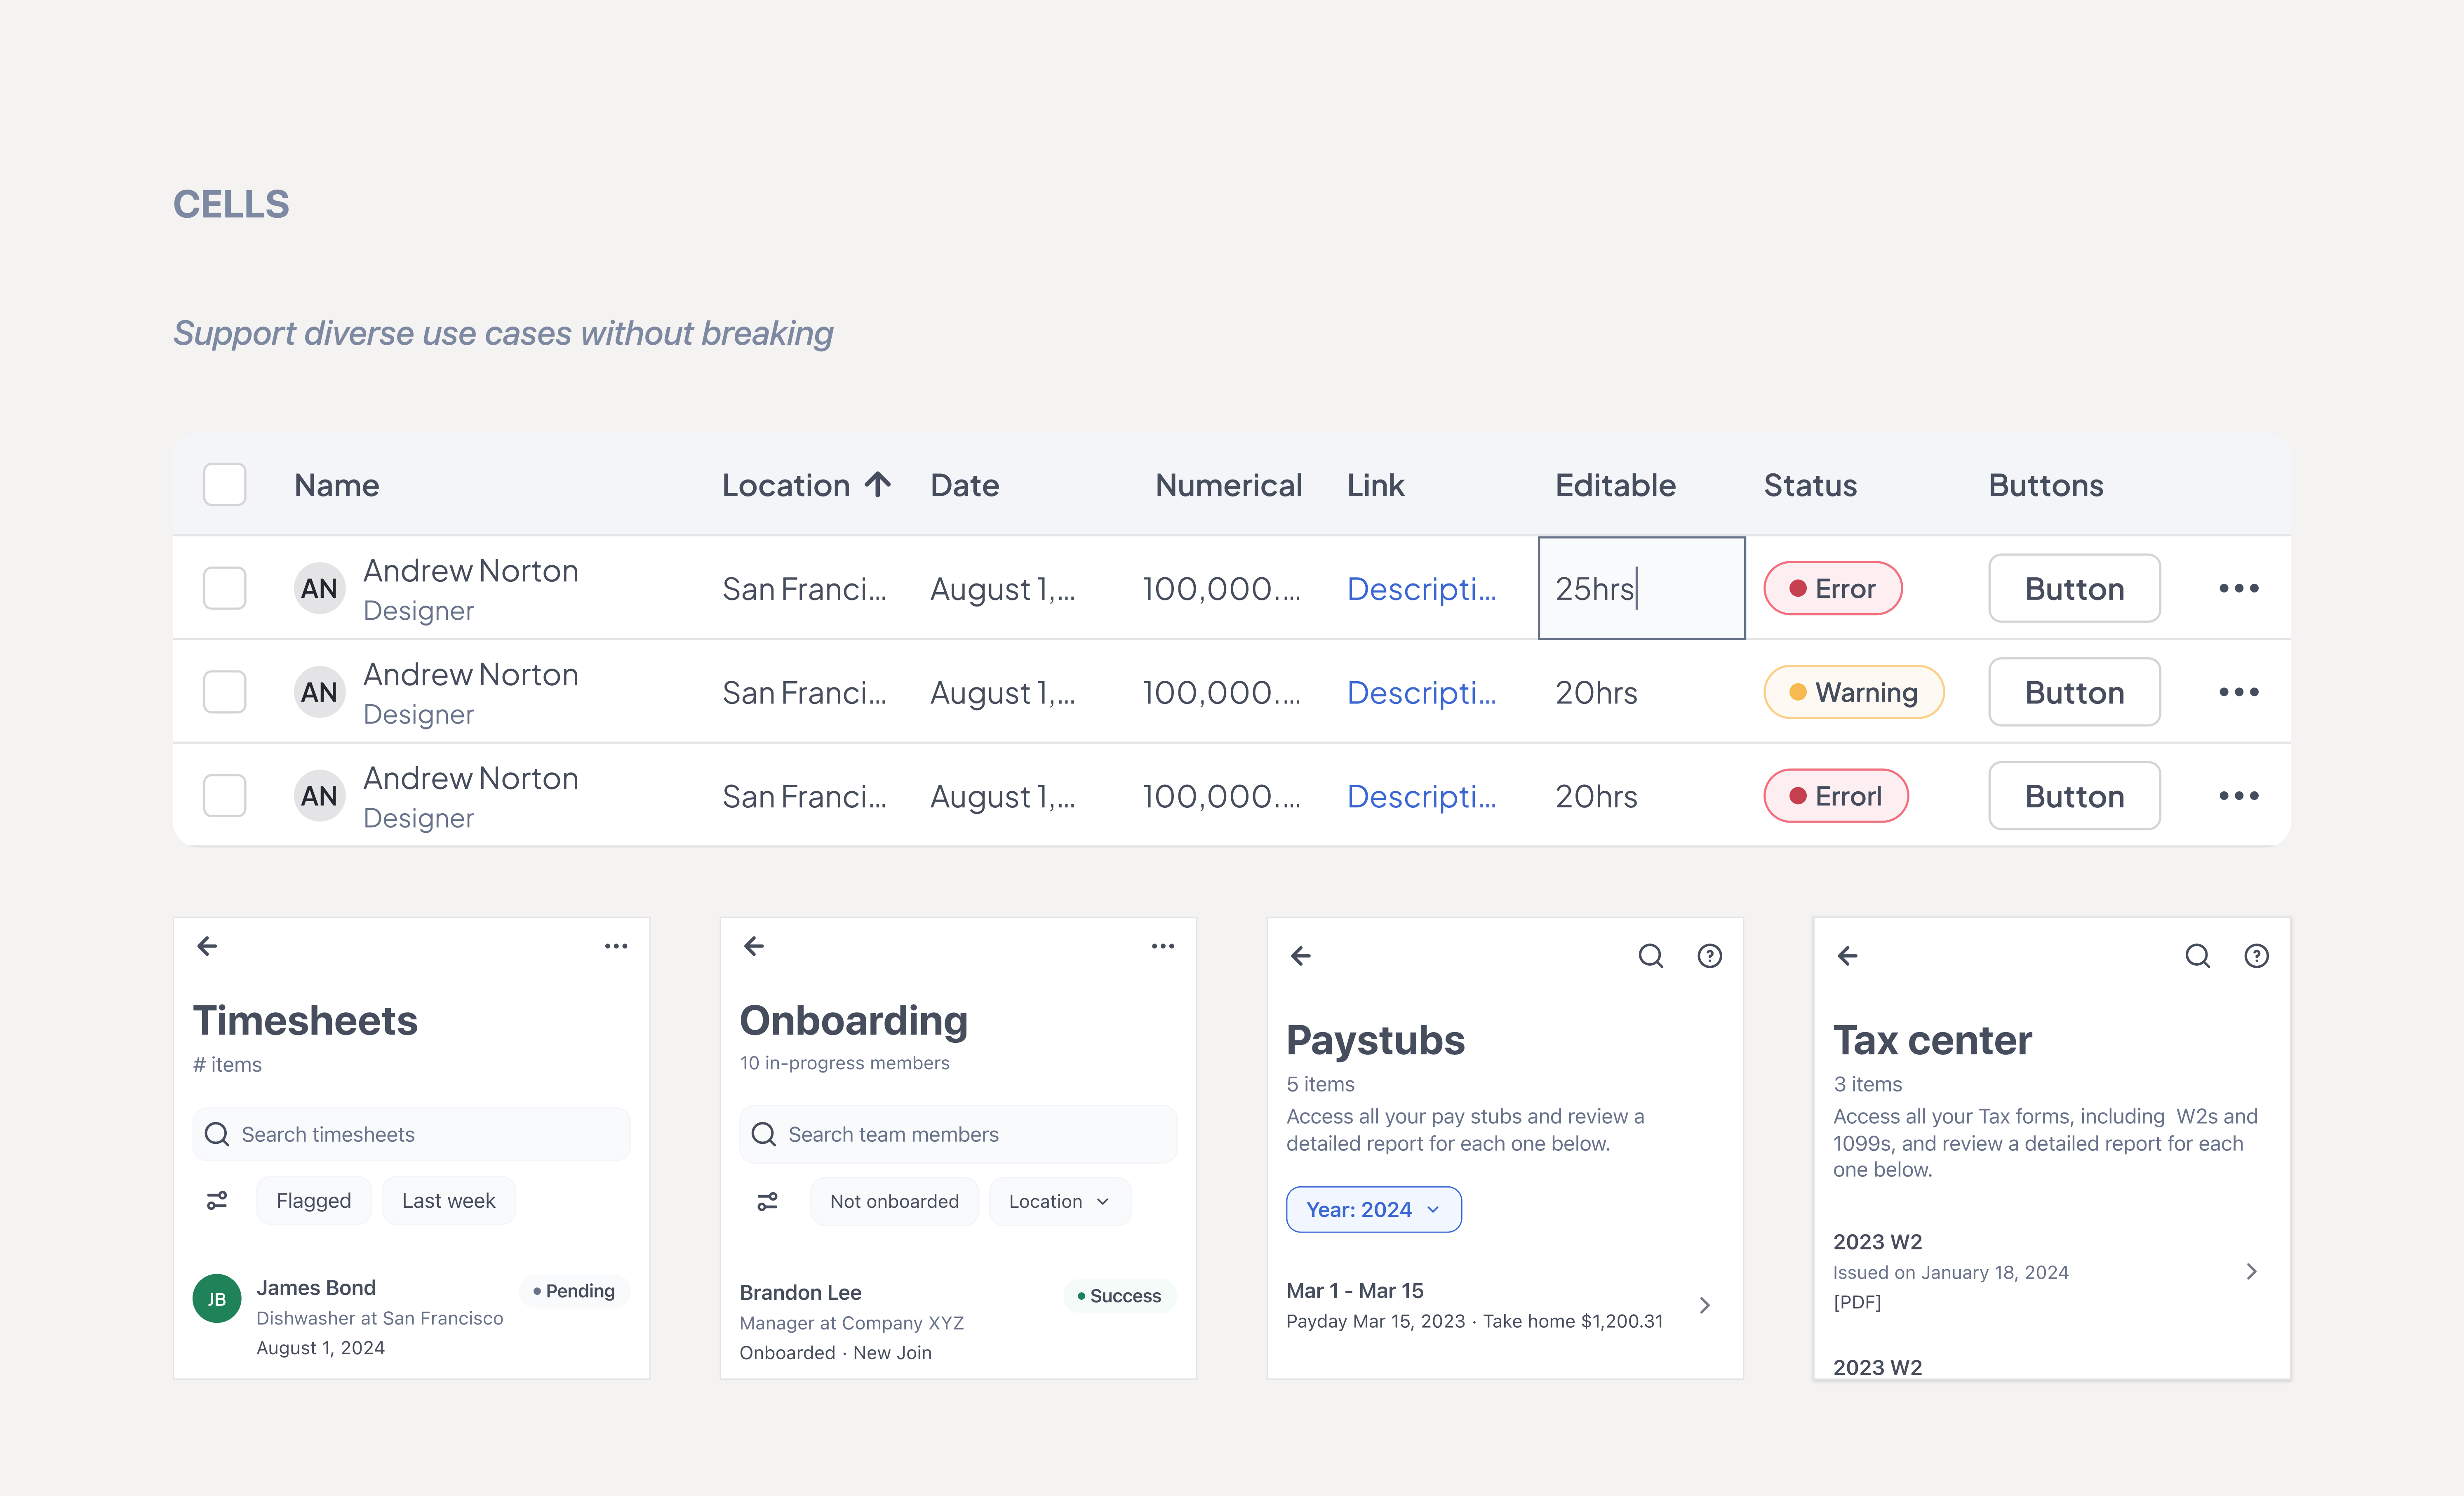
Task: Click the Button in the Warning row
Action: (x=2075, y=692)
